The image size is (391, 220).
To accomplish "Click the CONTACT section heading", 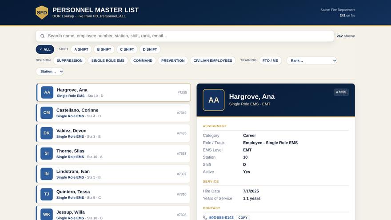I will pyautogui.click(x=211, y=208).
